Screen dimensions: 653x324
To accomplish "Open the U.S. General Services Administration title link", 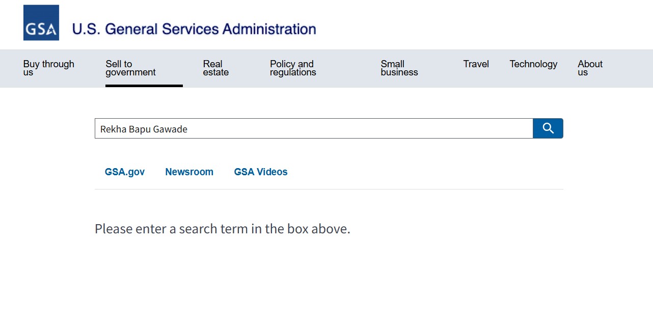I will [194, 29].
